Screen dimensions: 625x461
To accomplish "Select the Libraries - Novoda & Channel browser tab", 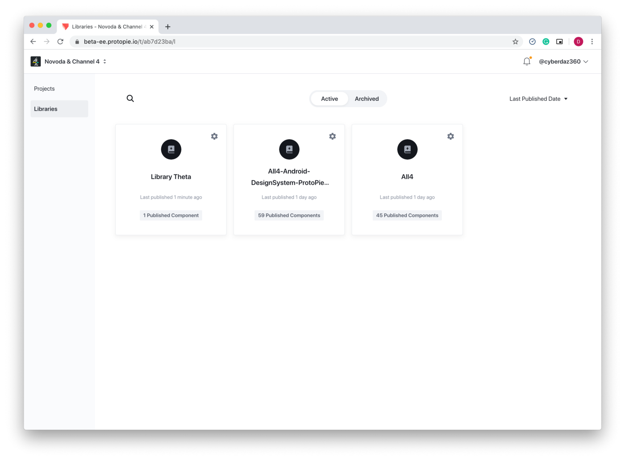I will [108, 27].
